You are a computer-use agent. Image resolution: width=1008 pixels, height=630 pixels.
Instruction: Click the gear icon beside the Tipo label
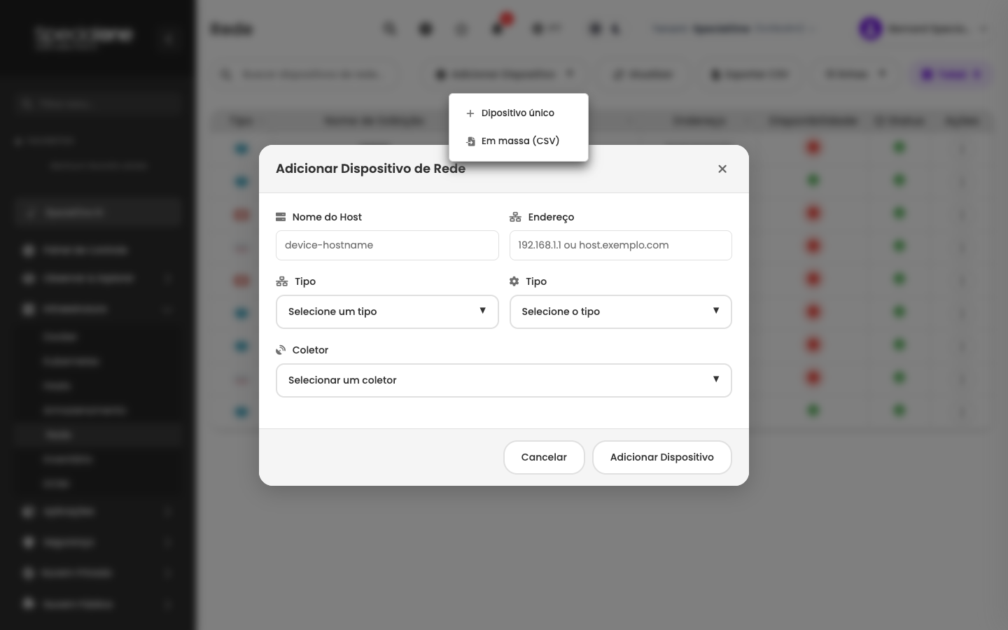click(514, 281)
